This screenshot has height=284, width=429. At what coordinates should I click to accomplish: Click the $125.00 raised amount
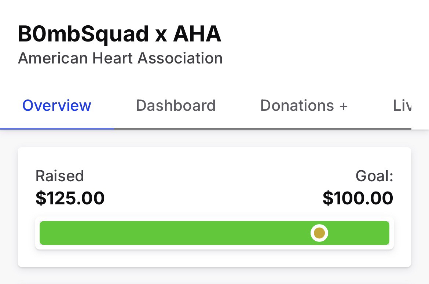tap(70, 198)
